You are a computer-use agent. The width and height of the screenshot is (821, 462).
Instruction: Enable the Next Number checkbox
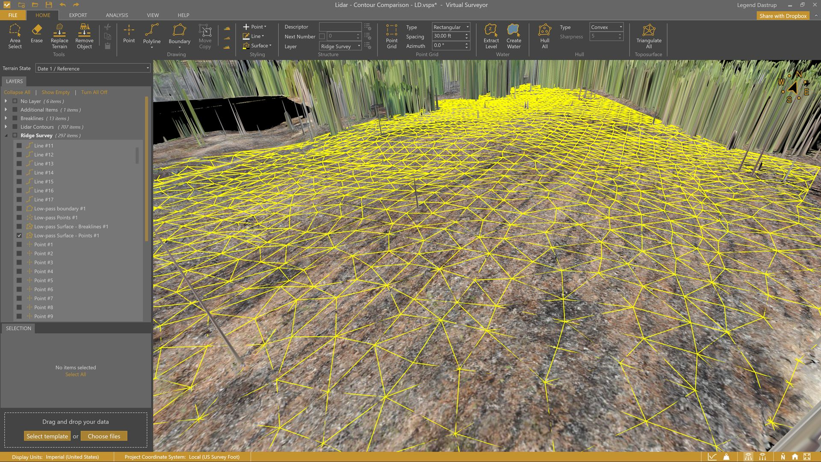[x=323, y=36]
